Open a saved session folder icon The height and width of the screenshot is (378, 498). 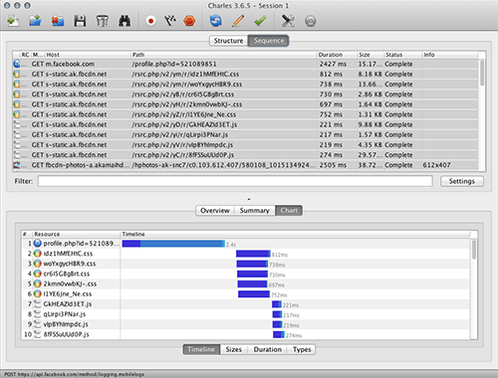click(35, 21)
